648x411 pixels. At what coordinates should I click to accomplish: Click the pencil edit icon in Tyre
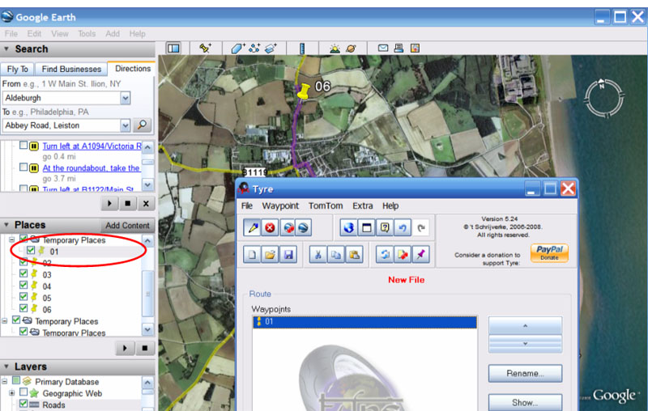[253, 227]
